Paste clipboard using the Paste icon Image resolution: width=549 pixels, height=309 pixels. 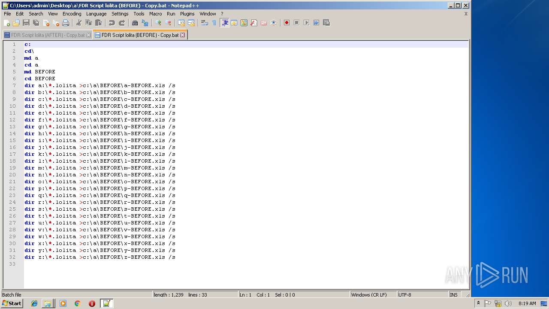(x=99, y=23)
